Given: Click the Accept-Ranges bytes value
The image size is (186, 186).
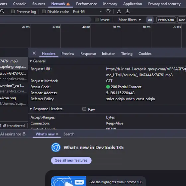Looking at the screenshot, I should 110,117.
